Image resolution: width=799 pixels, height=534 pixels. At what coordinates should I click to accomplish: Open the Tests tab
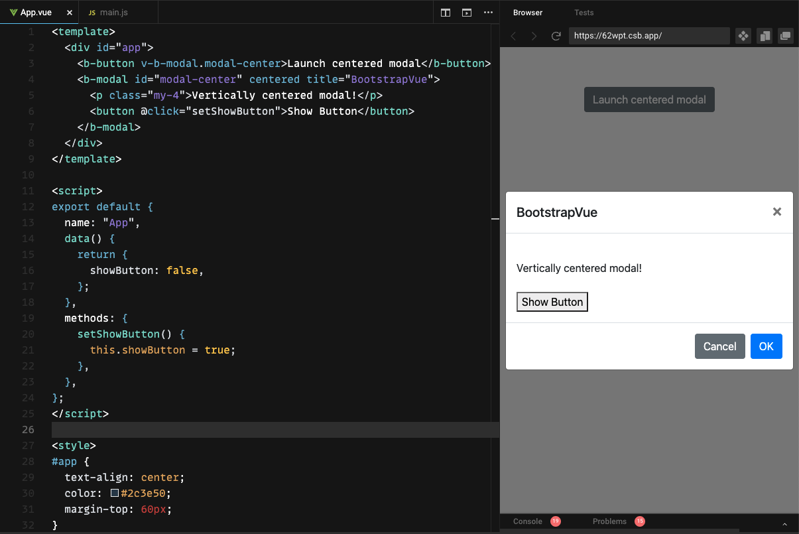584,13
